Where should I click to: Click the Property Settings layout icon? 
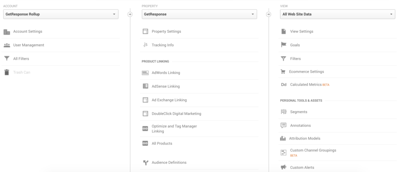(x=145, y=31)
